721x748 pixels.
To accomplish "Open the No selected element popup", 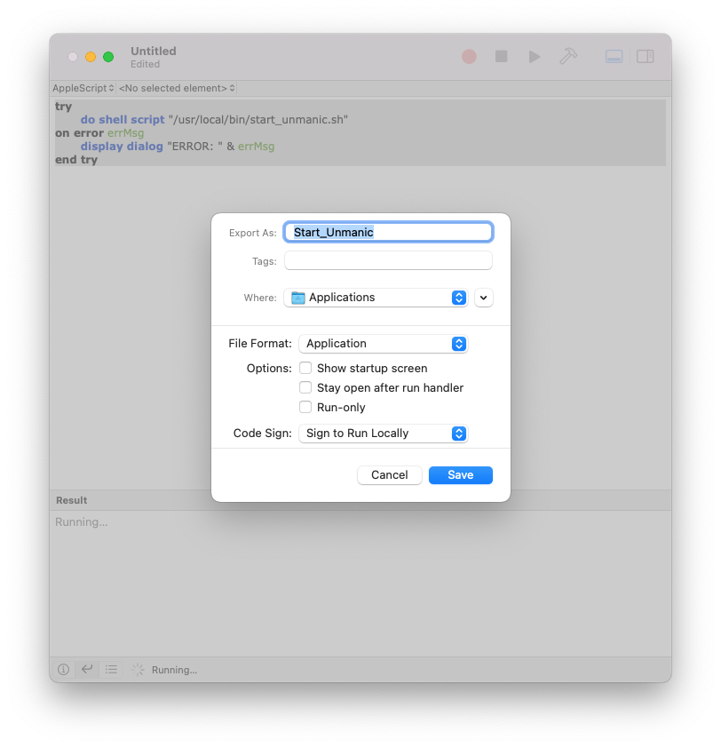I will [177, 88].
